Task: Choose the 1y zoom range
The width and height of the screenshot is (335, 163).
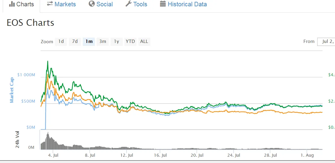Action: pyautogui.click(x=116, y=42)
